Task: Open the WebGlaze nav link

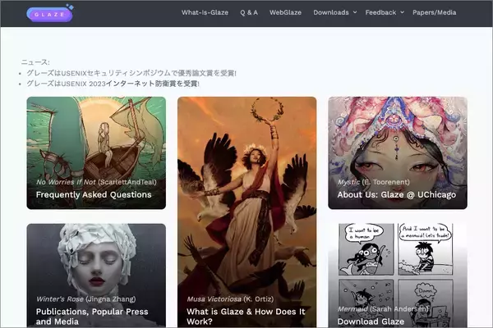Action: (285, 12)
